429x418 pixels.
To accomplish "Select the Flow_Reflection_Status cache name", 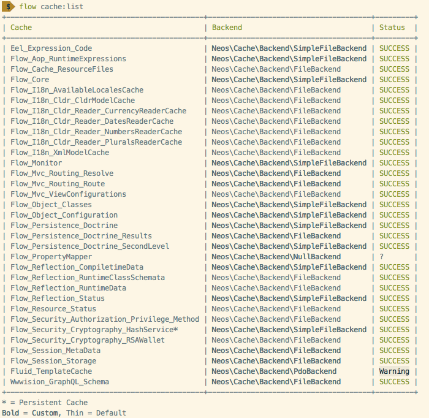I will [58, 298].
